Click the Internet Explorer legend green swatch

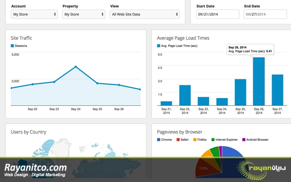point(213,139)
